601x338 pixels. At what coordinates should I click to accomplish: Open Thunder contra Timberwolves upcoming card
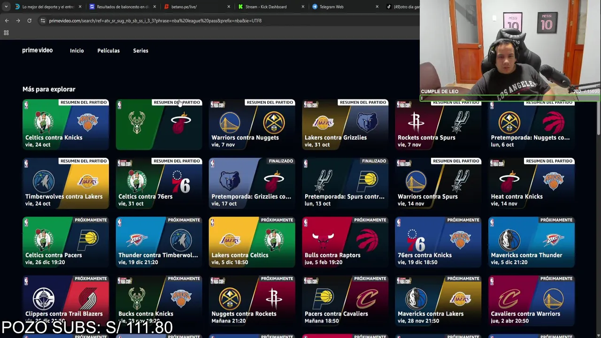(x=159, y=242)
